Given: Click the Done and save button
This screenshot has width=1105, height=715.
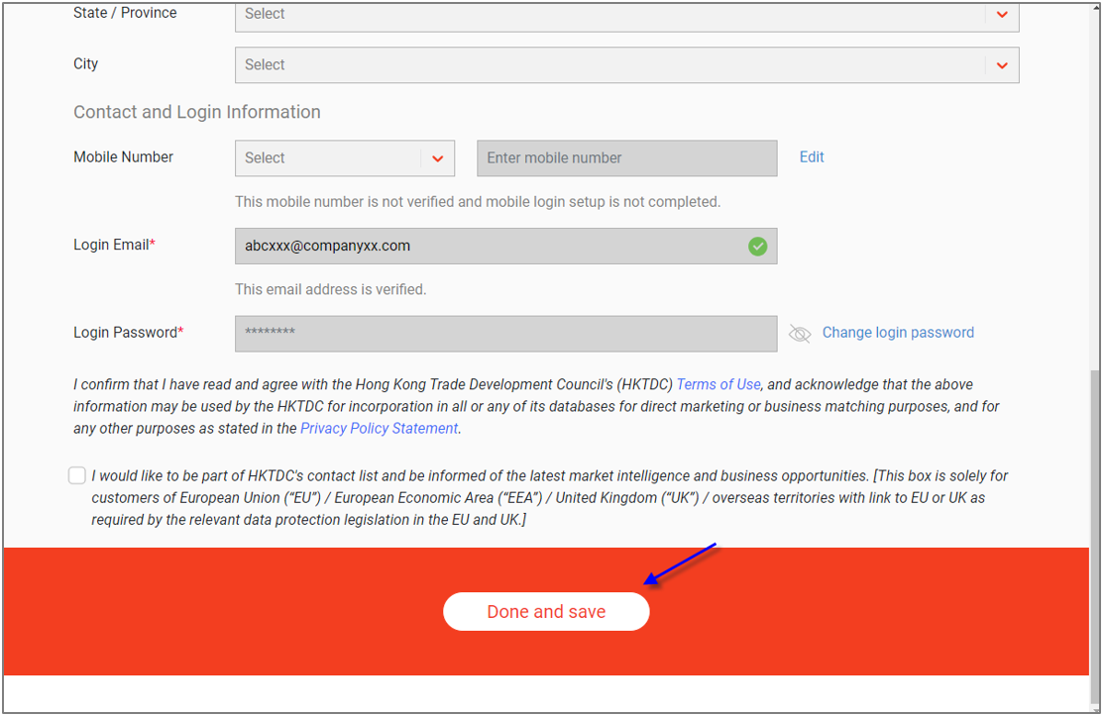Looking at the screenshot, I should tap(546, 611).
